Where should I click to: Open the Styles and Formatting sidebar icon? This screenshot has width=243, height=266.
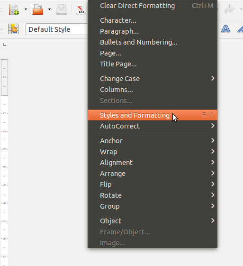coord(13,29)
